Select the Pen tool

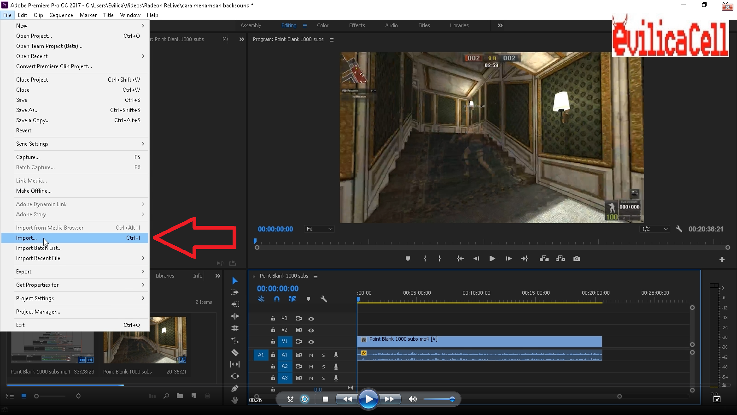click(x=235, y=388)
